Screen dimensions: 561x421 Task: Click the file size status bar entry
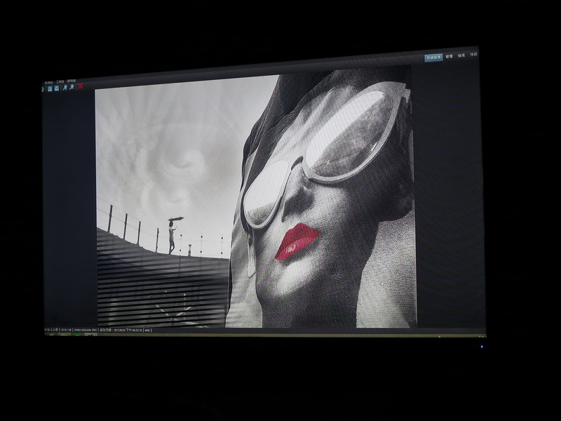click(66, 330)
